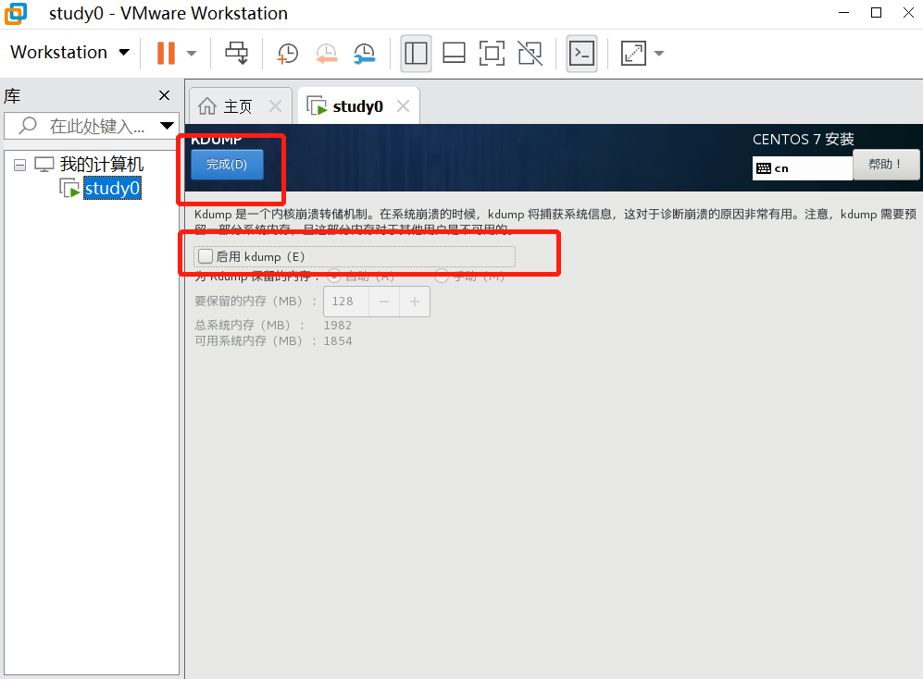Image resolution: width=923 pixels, height=679 pixels.
Task: Open the Workstation menu
Action: (x=70, y=52)
